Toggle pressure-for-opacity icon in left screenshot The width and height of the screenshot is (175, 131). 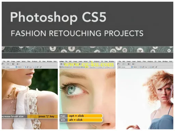pos(27,67)
